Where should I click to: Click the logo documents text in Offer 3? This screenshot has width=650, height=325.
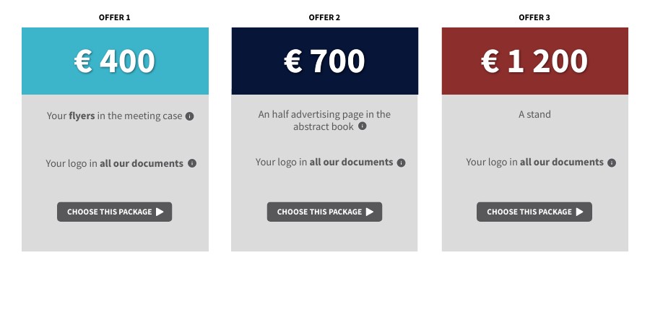click(534, 162)
